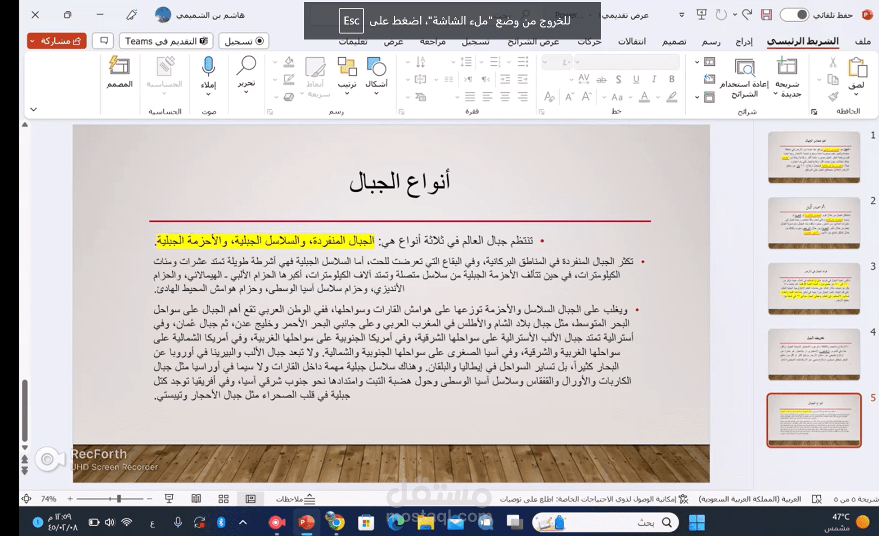This screenshot has width=879, height=536.
Task: Click the language (العربية) status bar button
Action: [749, 499]
